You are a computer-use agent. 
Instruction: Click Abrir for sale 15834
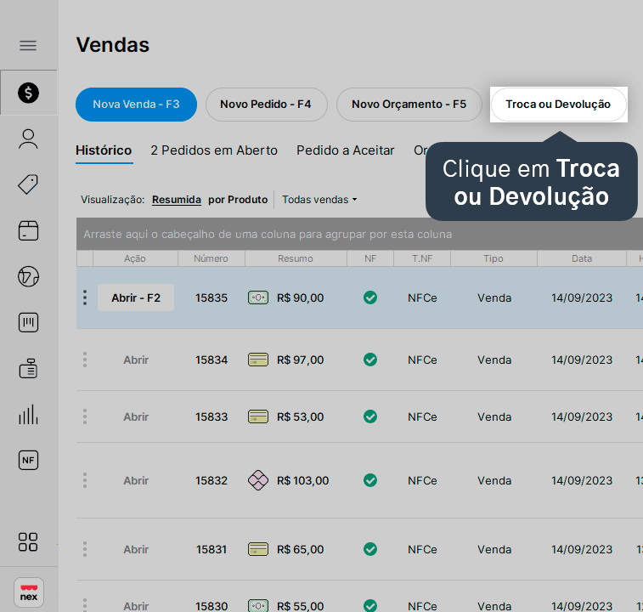point(136,360)
